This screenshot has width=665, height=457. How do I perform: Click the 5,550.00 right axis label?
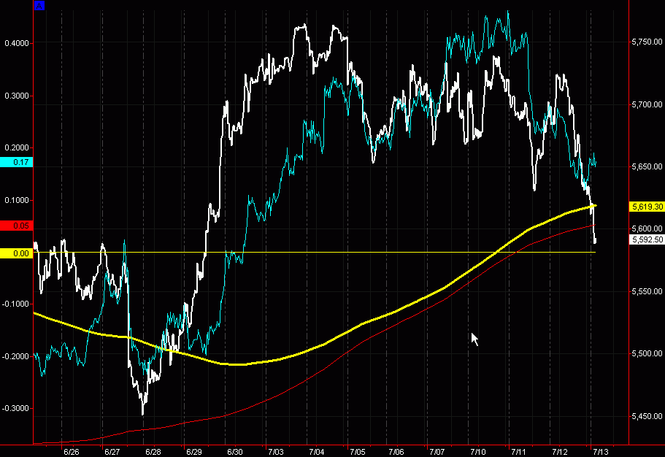coord(647,291)
